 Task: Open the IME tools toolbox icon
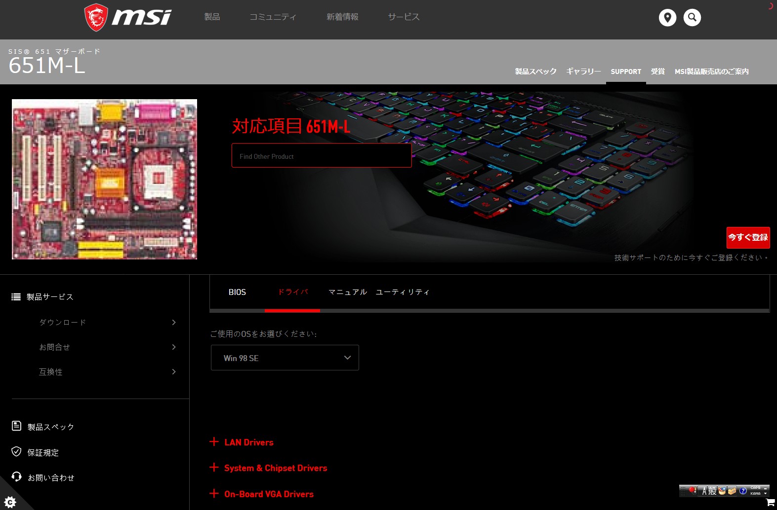click(x=732, y=491)
